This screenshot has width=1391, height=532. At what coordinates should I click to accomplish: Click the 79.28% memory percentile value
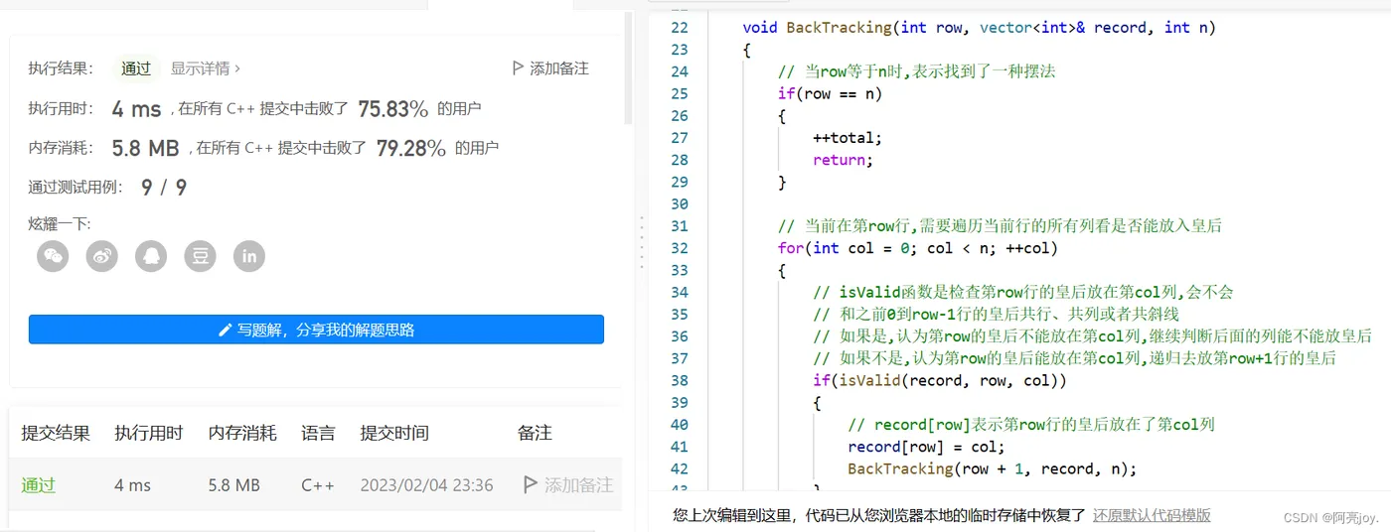pos(411,148)
